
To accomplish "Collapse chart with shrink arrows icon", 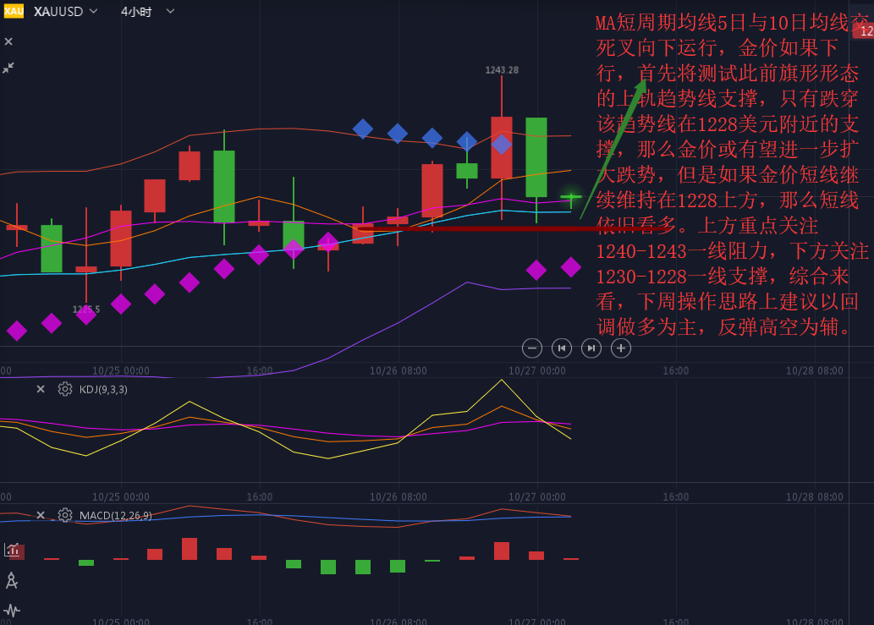I will [8, 68].
